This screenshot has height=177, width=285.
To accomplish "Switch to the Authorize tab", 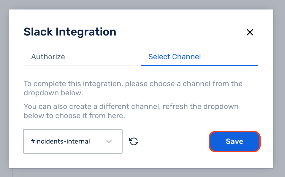I will (48, 57).
